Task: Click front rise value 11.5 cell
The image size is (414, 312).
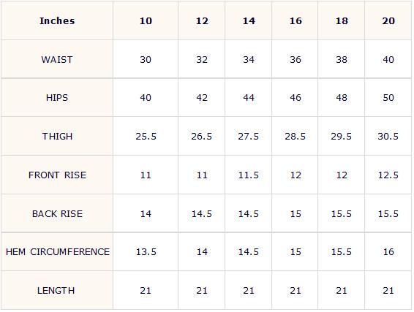Action: [x=249, y=175]
